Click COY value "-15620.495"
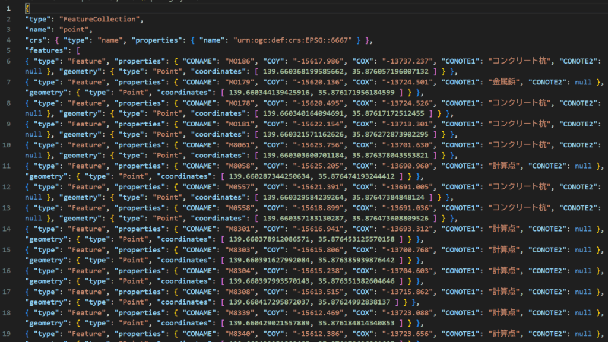The width and height of the screenshot is (608, 342). pyautogui.click(x=318, y=103)
